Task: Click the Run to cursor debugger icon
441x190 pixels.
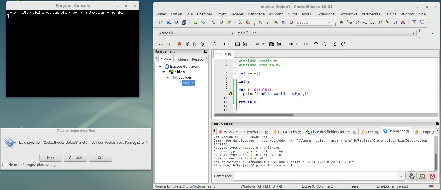Action: (x=349, y=22)
